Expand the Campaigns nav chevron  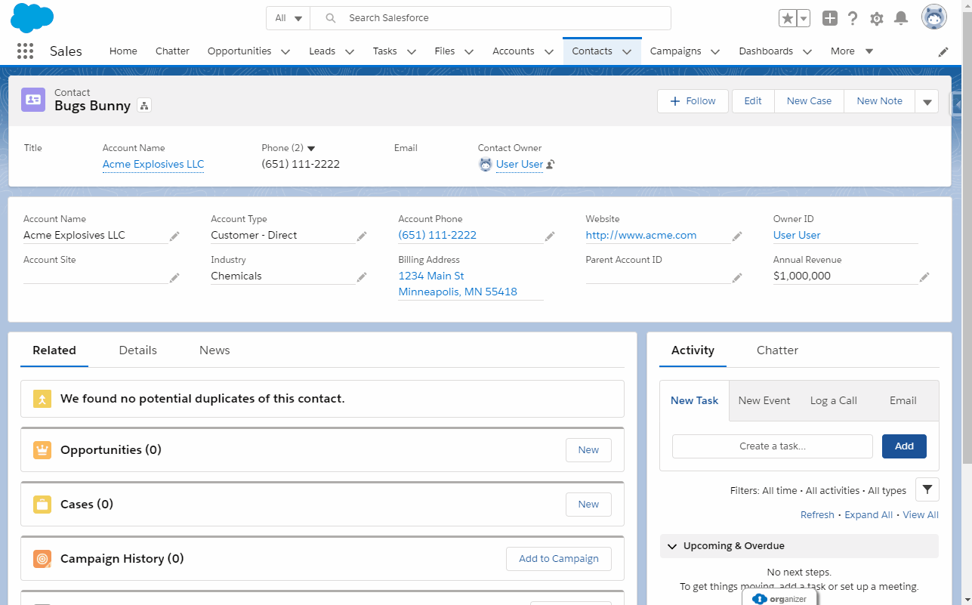pyautogui.click(x=715, y=51)
